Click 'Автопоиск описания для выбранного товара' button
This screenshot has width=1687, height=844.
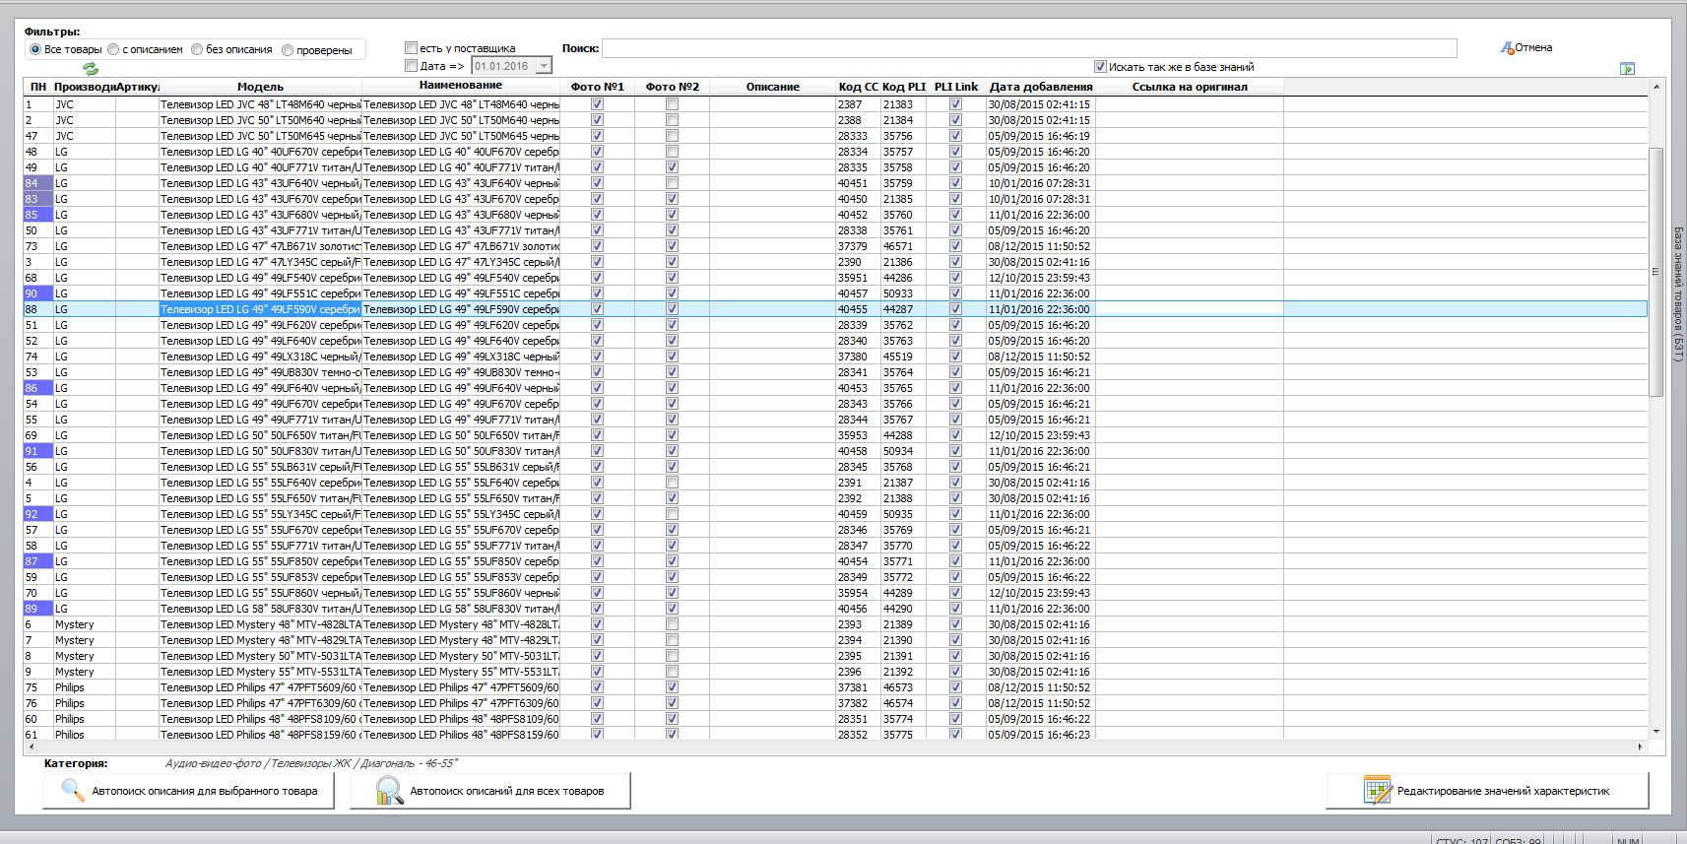(x=188, y=791)
